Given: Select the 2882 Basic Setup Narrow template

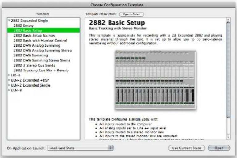Looking at the screenshot, I should pyautogui.click(x=44, y=36).
